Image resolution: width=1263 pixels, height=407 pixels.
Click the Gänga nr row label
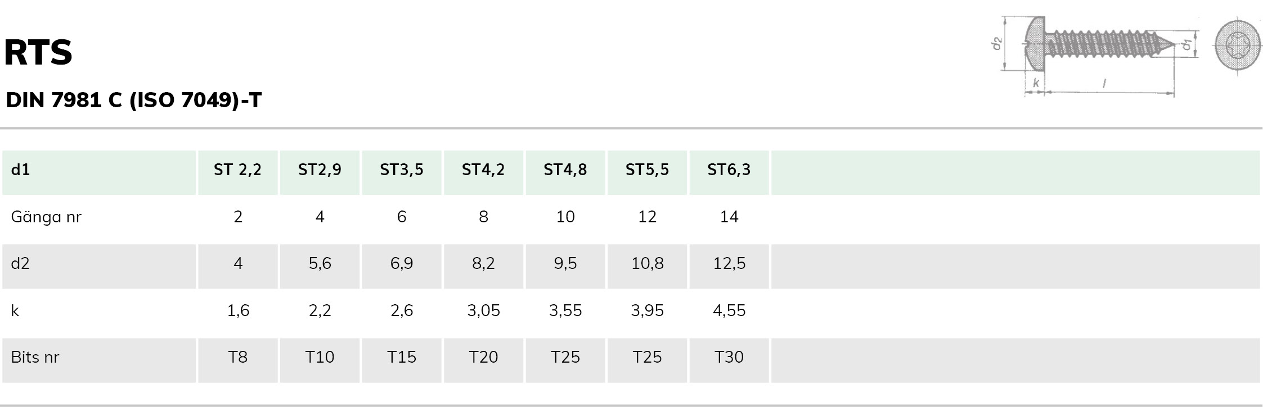click(46, 217)
